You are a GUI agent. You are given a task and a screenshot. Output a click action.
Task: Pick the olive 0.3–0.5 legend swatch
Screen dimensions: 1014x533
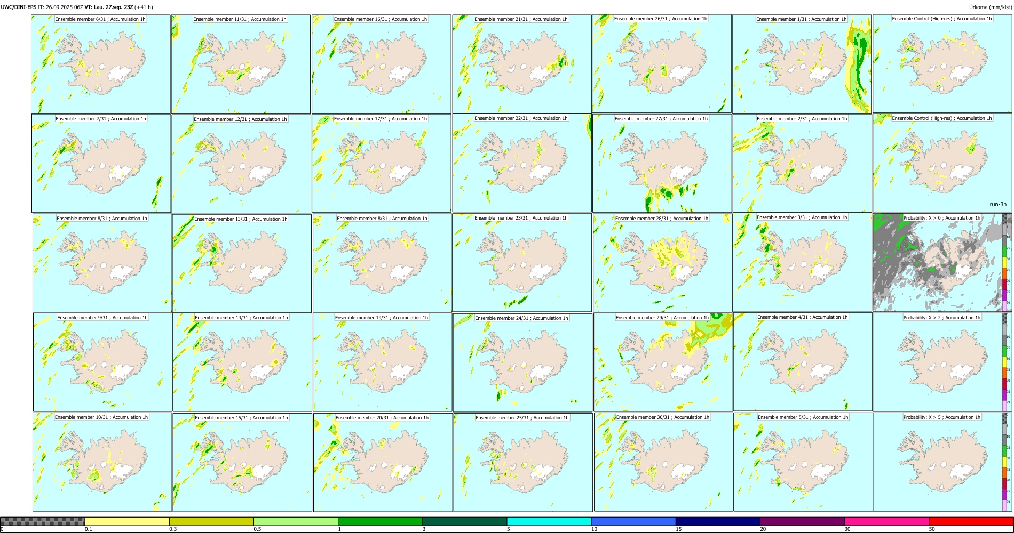211,521
